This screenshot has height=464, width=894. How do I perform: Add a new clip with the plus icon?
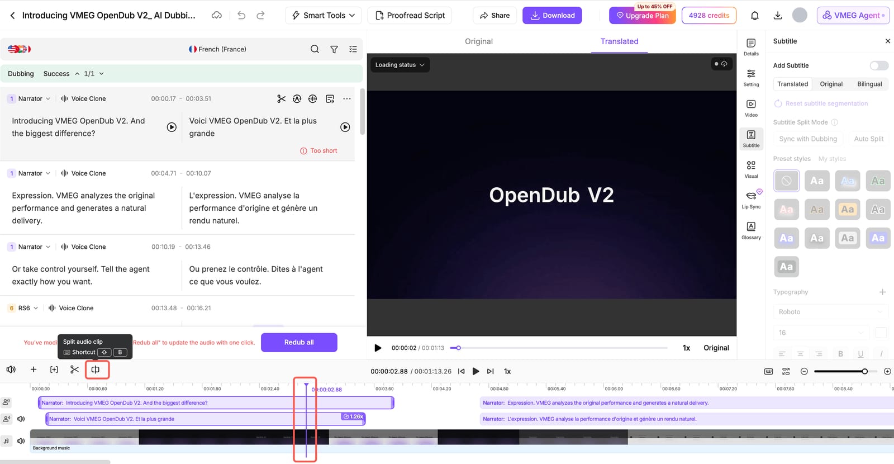[34, 370]
